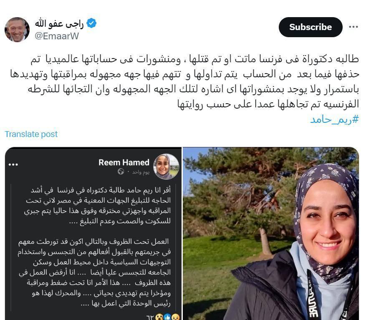Screen dimensions: 366x320
Task: Click the blue thumbs-up like reaction
Action: pos(167,317)
